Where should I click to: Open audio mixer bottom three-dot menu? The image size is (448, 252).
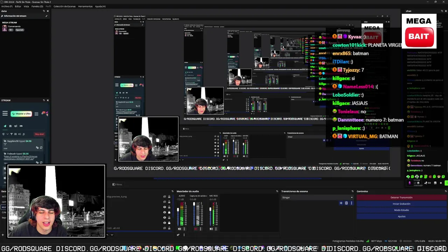(184, 235)
